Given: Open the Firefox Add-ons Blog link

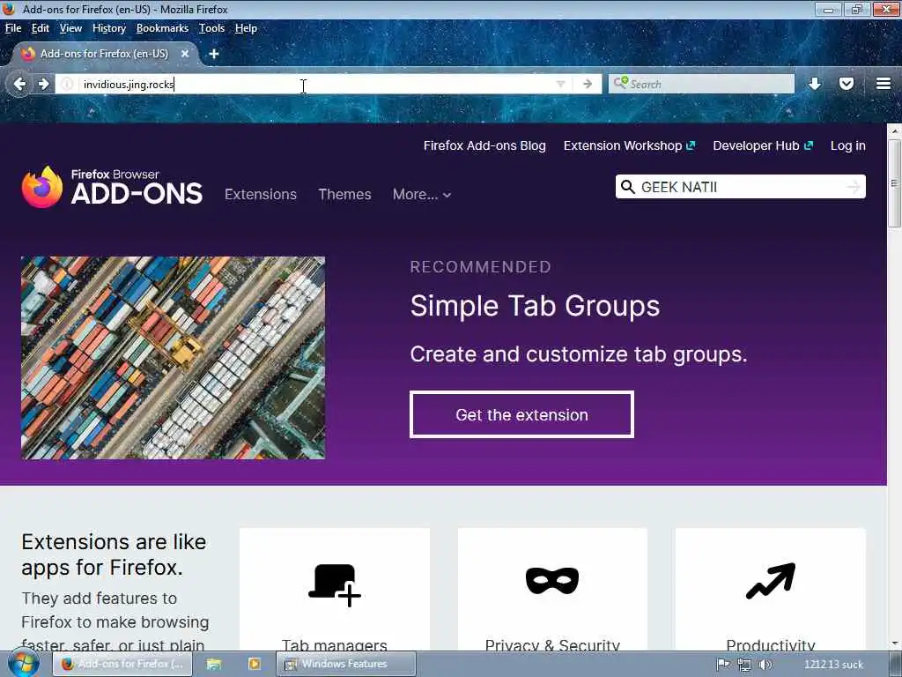Looking at the screenshot, I should pos(484,145).
